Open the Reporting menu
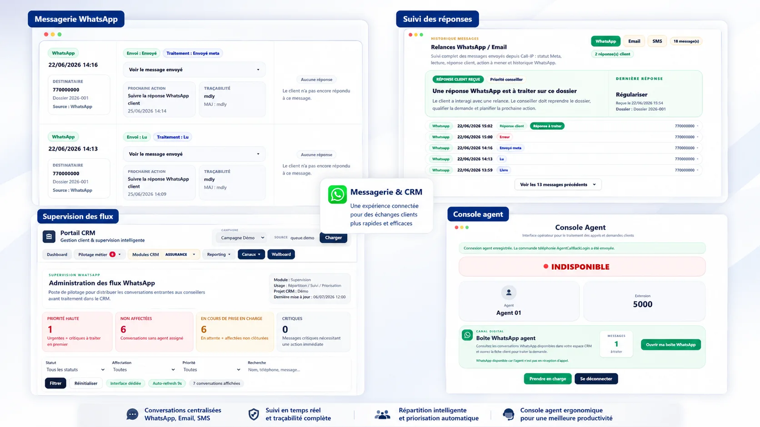The width and height of the screenshot is (760, 427). point(219,255)
